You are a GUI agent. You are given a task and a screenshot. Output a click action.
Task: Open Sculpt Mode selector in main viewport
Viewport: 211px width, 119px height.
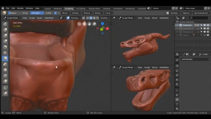12,18
